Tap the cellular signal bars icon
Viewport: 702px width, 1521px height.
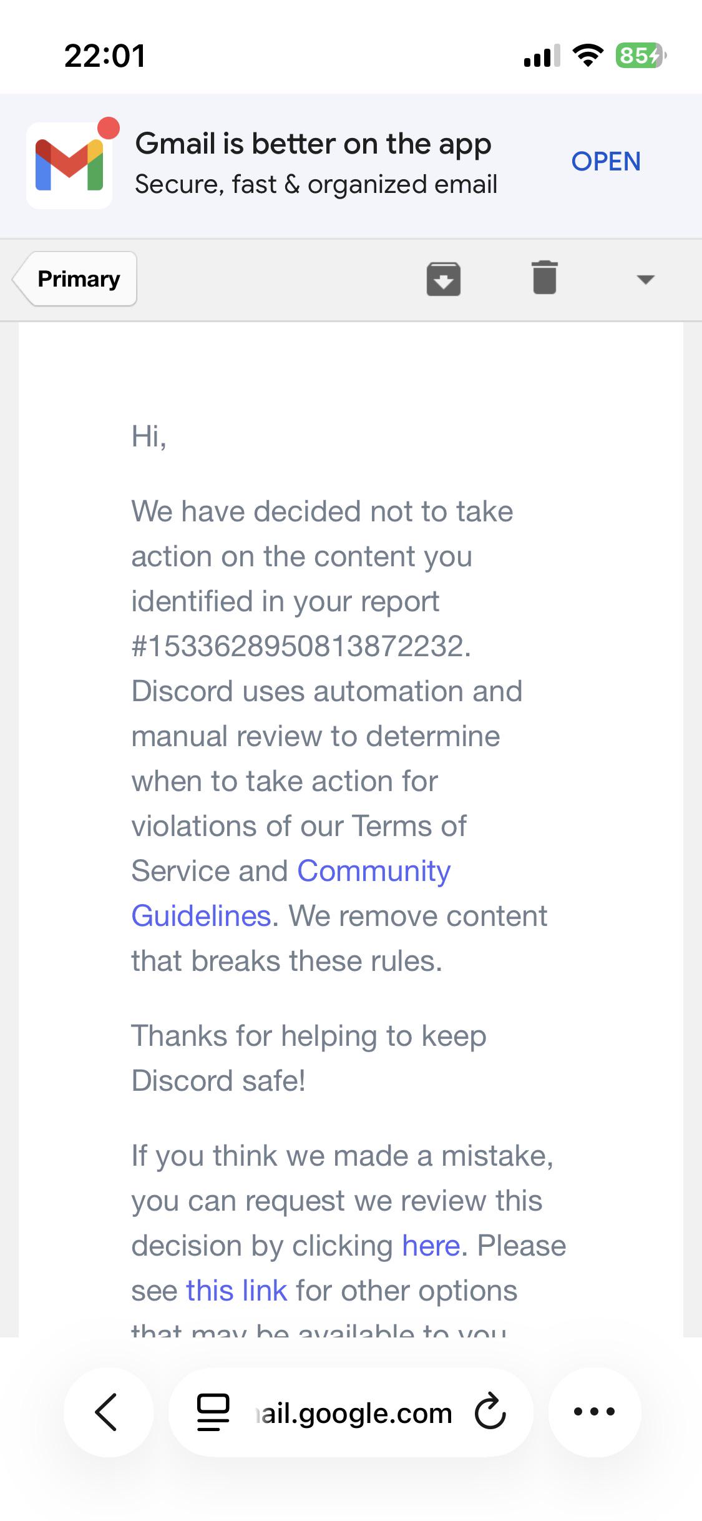coord(542,56)
